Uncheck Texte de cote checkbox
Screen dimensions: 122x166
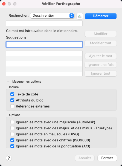(x=12, y=94)
